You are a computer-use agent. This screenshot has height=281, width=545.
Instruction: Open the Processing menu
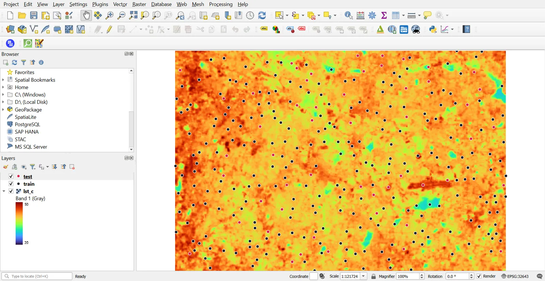click(x=221, y=4)
